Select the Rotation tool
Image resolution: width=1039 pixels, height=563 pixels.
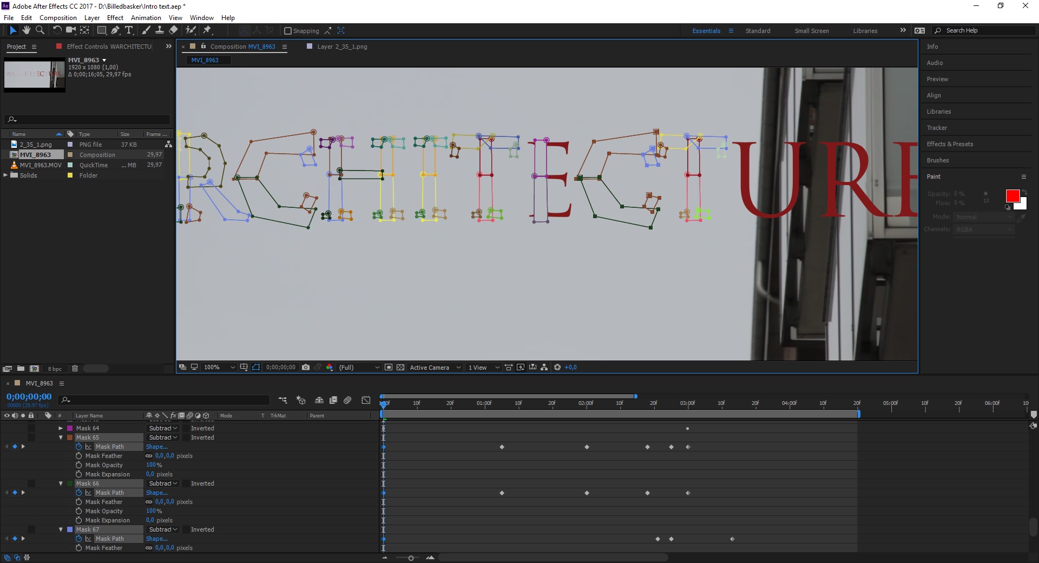pyautogui.click(x=57, y=30)
